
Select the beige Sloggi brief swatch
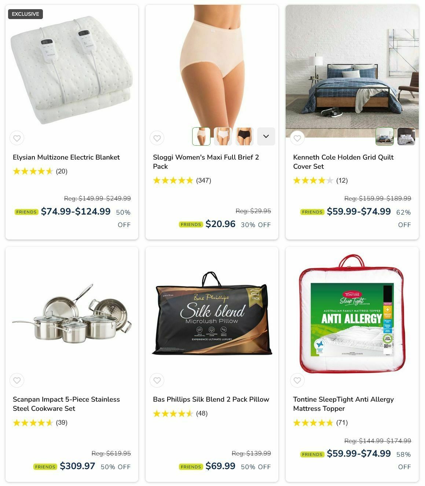coord(201,136)
